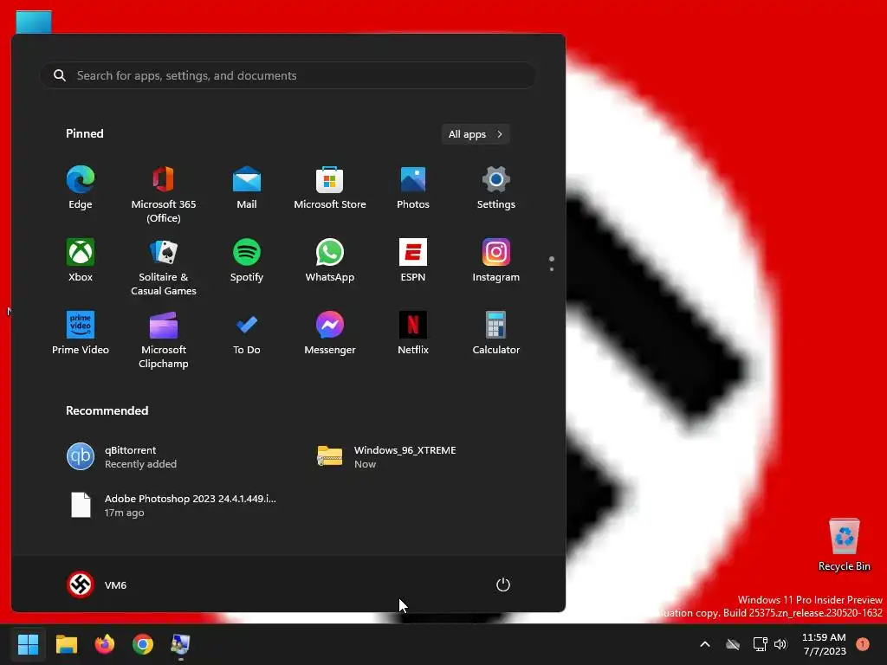Open recommended Adobe Photoshop 2023 file
The height and width of the screenshot is (665, 887).
pyautogui.click(x=172, y=505)
